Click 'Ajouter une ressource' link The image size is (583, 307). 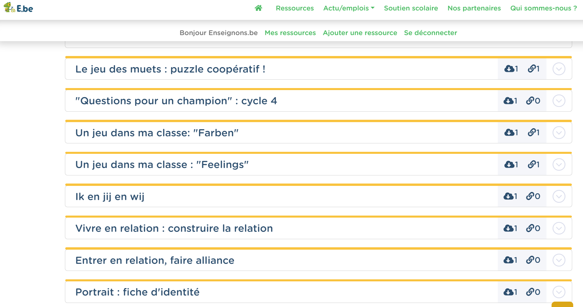click(x=360, y=33)
